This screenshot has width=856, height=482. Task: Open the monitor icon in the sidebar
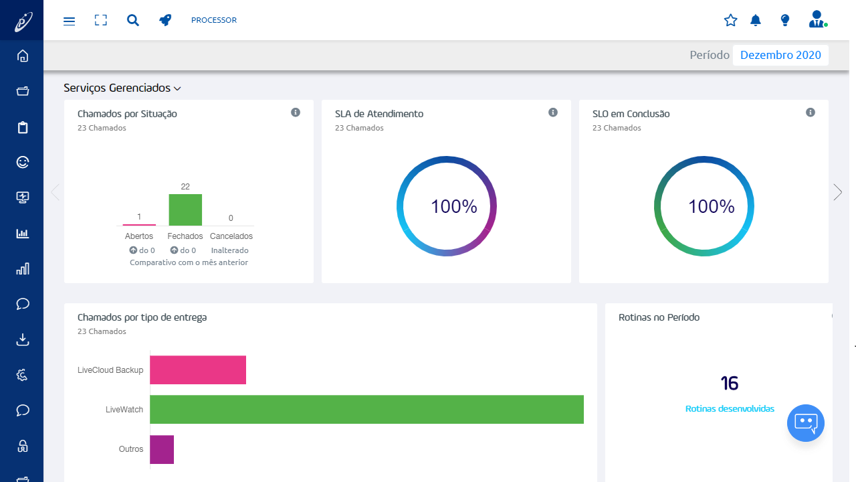point(23,197)
